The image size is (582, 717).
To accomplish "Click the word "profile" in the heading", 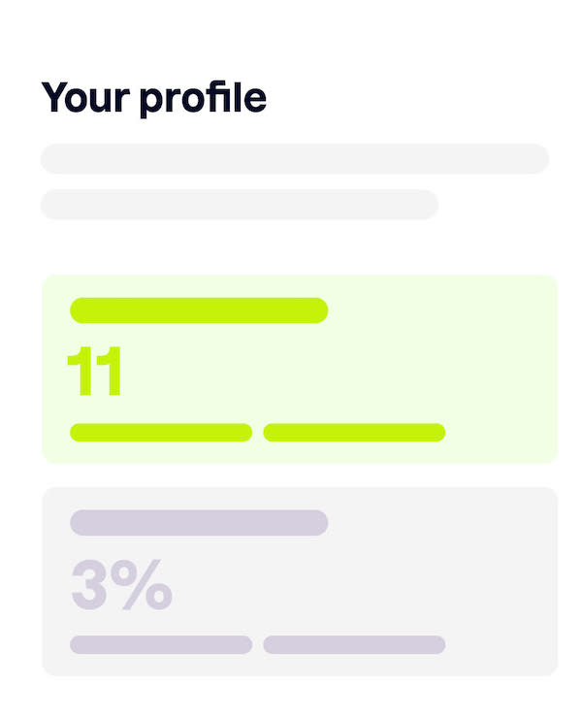I will click(x=203, y=100).
